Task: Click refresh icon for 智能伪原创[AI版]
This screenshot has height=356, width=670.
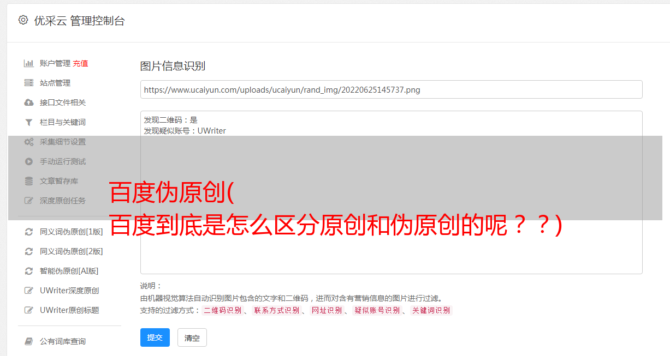Action: [29, 271]
